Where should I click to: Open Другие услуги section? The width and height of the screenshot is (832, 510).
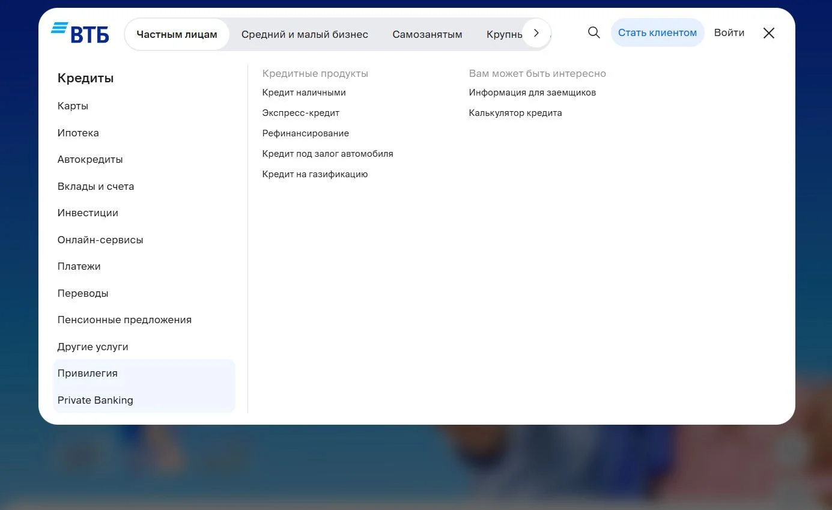(x=93, y=347)
